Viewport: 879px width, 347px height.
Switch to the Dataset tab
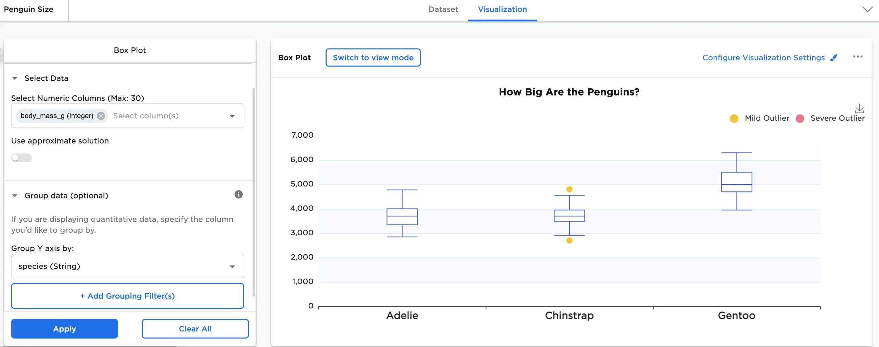pos(443,9)
